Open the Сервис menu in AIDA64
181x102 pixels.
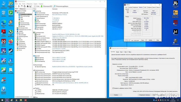point(35,4)
